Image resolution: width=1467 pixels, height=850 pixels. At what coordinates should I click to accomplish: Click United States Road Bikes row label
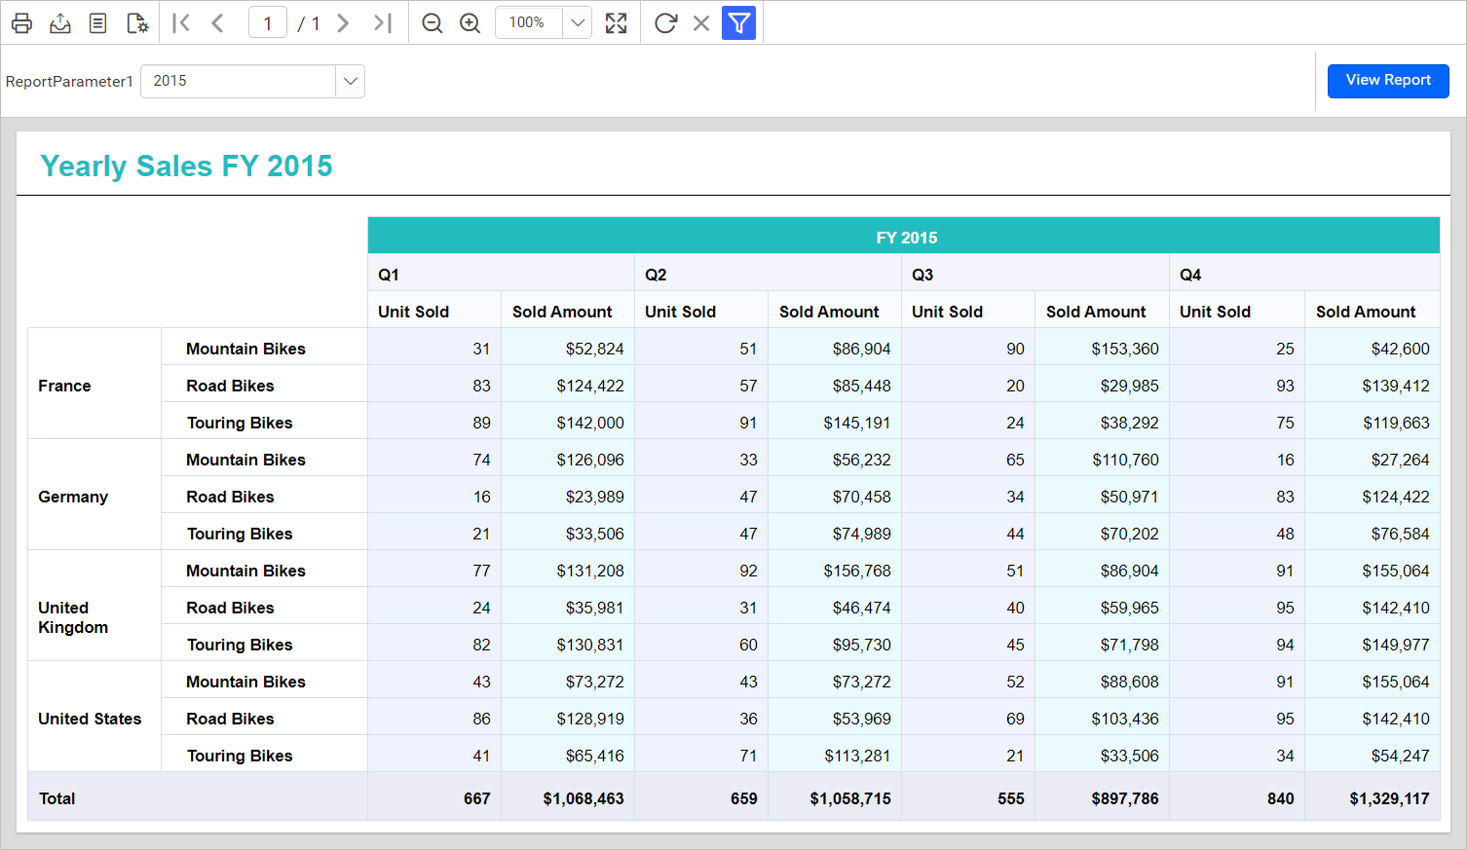pyautogui.click(x=230, y=719)
